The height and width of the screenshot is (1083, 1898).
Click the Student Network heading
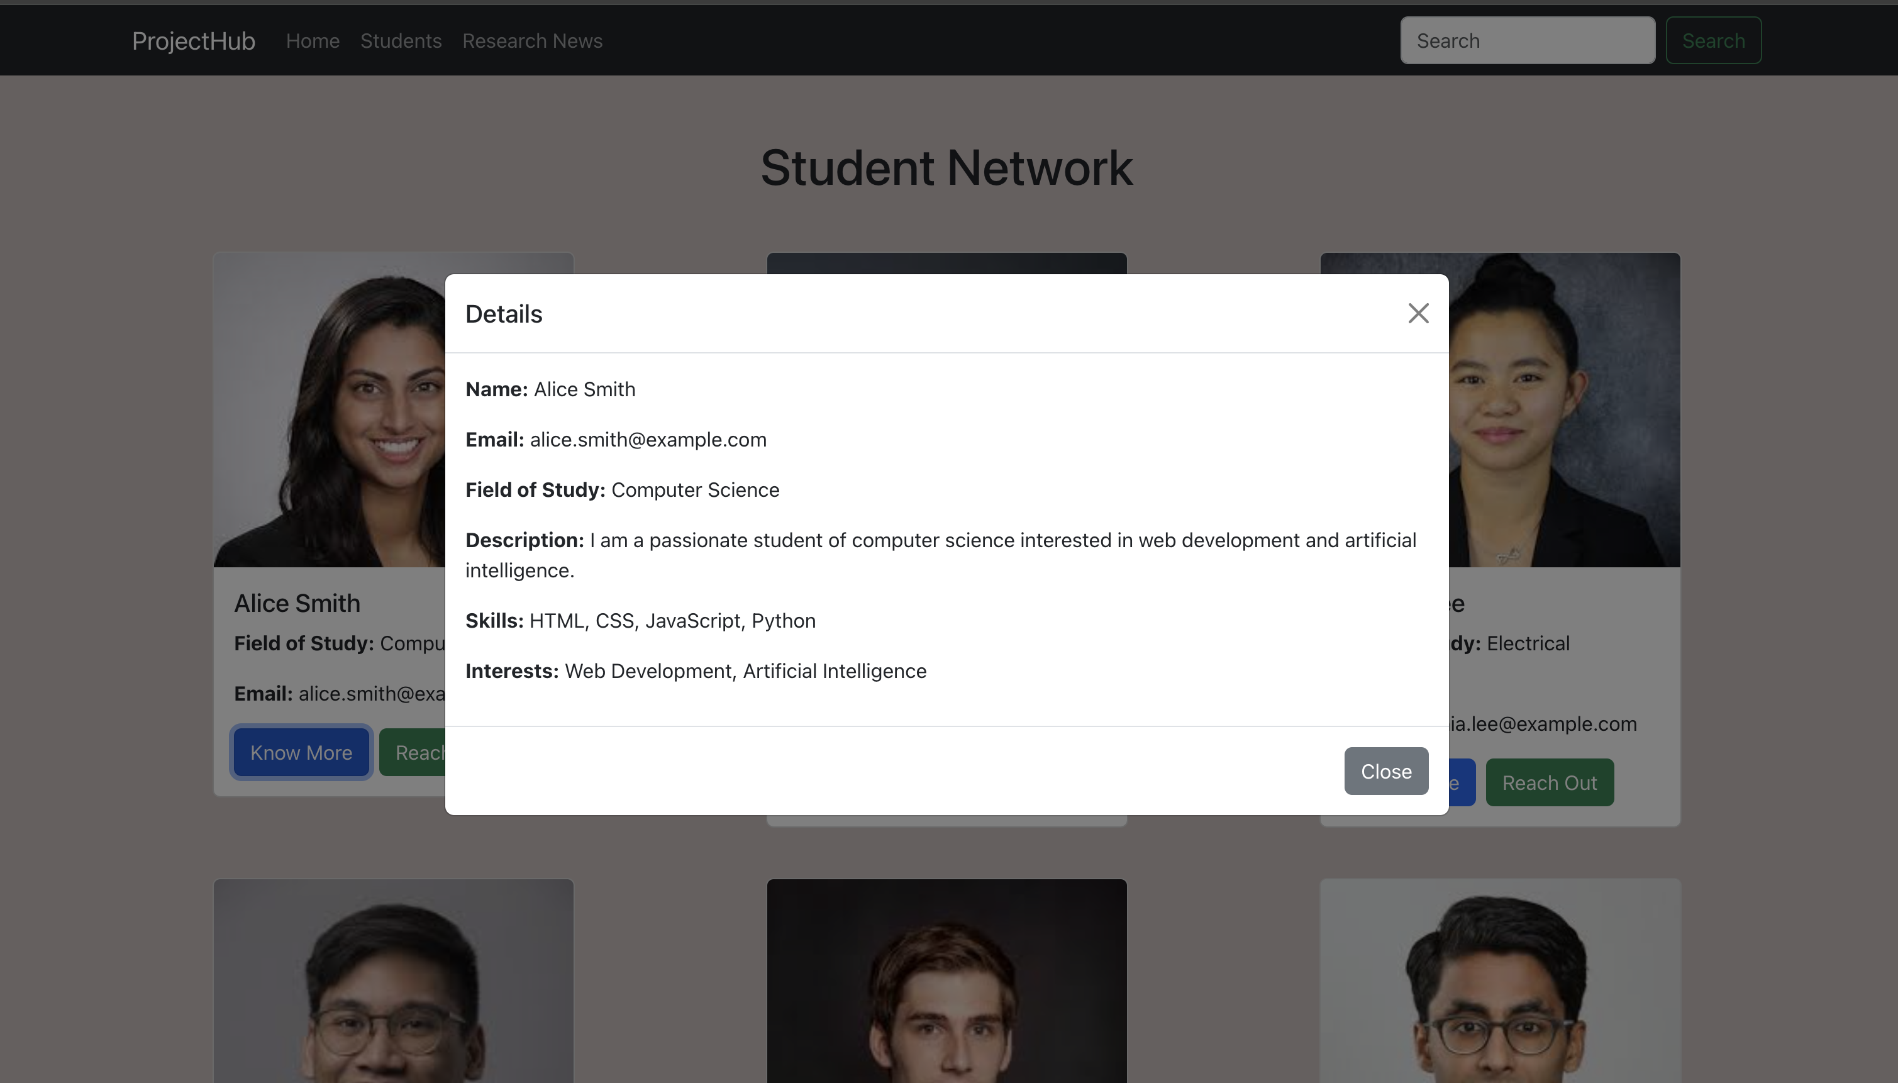[x=946, y=168]
